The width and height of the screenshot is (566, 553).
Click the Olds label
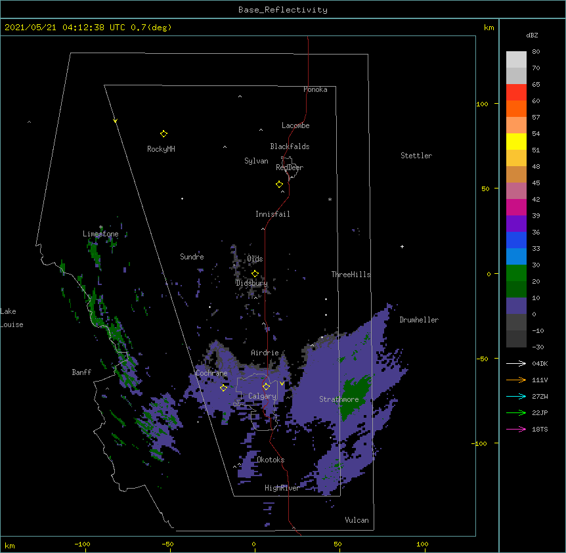click(x=255, y=259)
